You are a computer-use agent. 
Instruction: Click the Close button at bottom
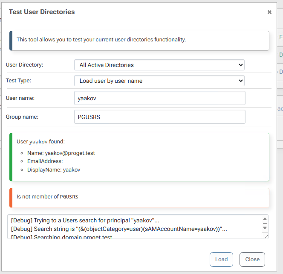[252, 259]
